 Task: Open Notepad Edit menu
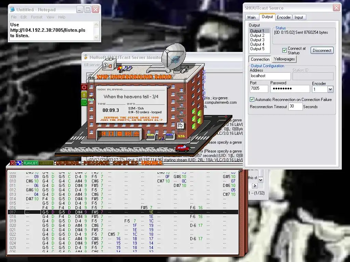click(24, 17)
